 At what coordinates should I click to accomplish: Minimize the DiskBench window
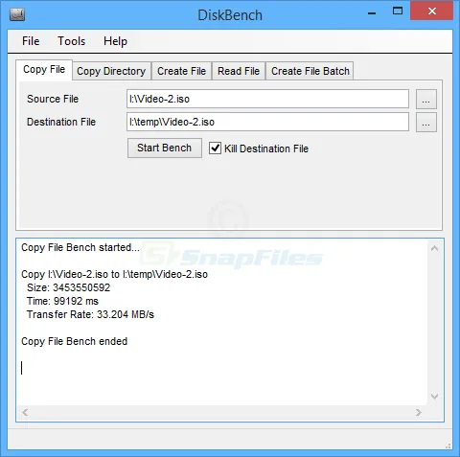click(x=372, y=13)
